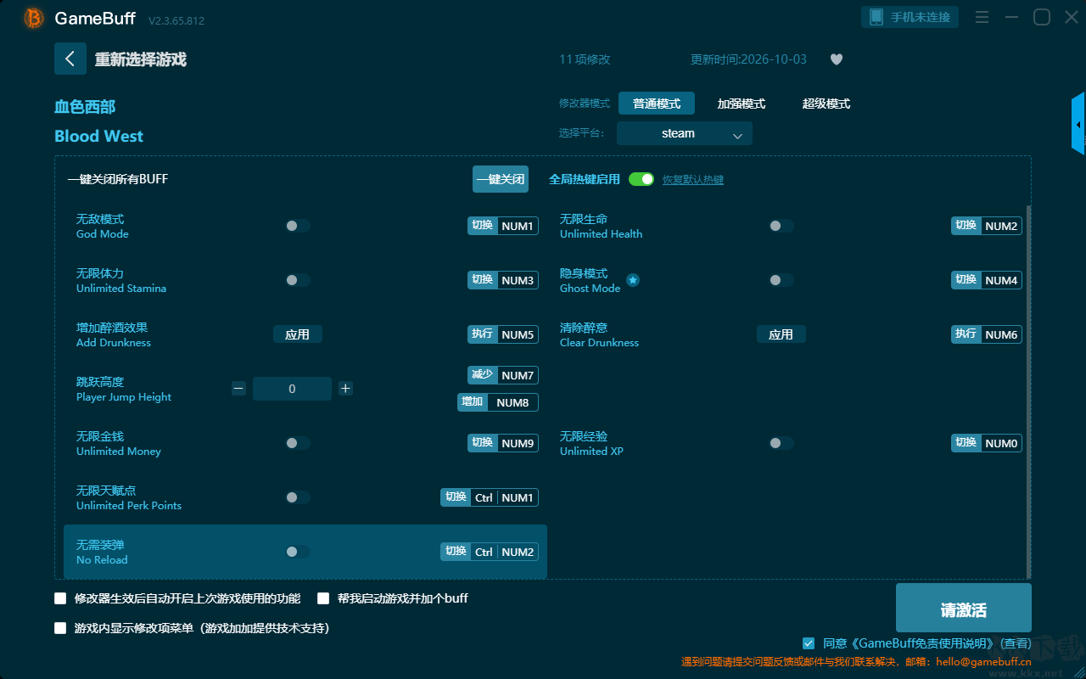Enable Unlimited Perk Points toggle
The image size is (1086, 679).
298,497
